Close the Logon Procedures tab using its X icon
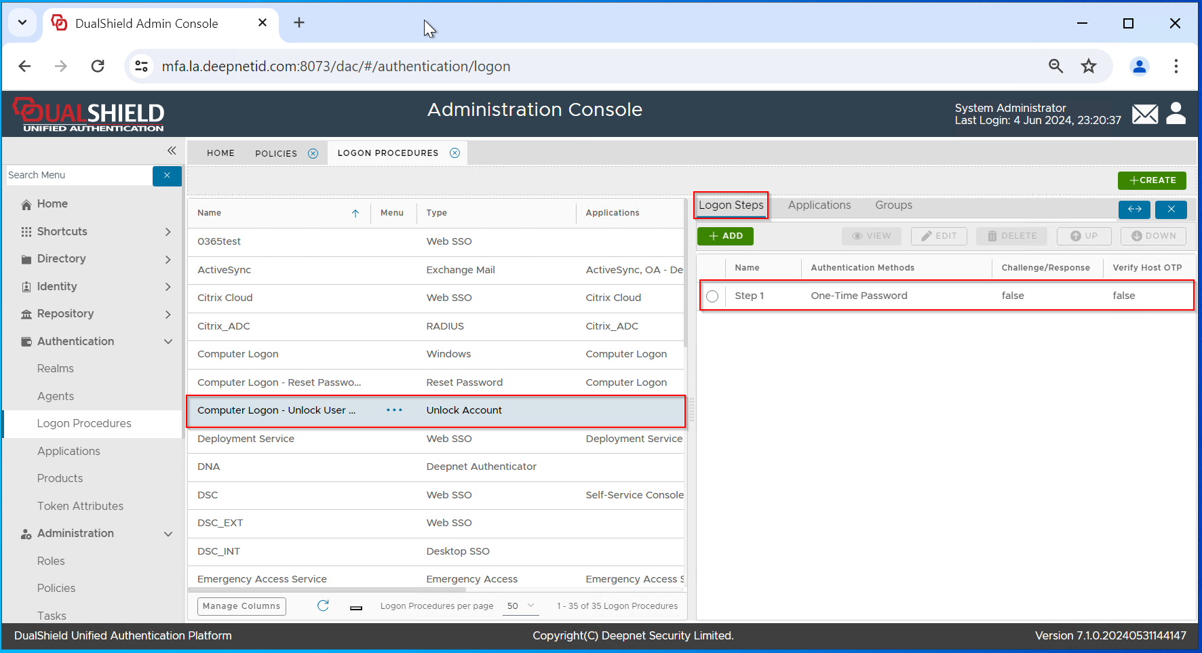 [454, 153]
